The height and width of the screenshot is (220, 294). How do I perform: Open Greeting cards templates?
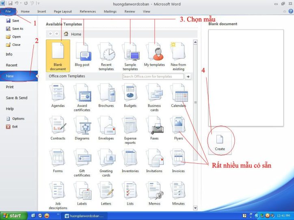106,163
